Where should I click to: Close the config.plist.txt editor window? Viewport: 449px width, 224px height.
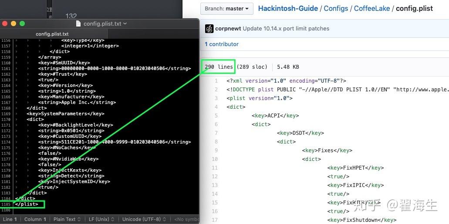point(5,24)
